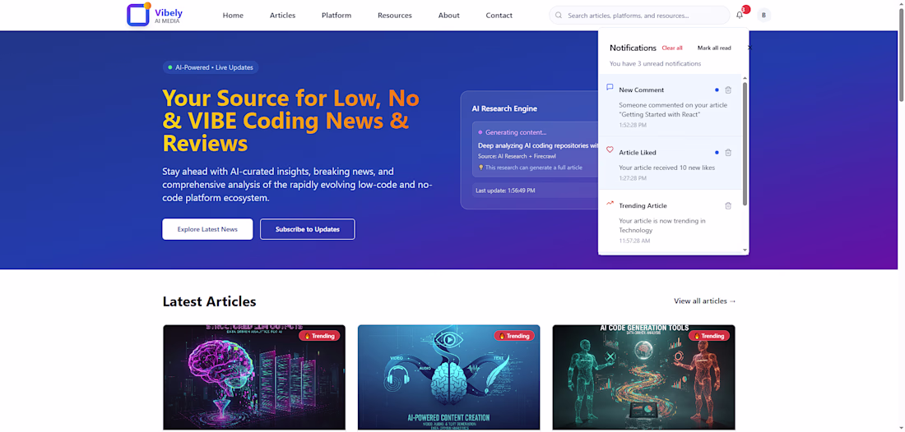Clear all notifications
Screen dimensions: 905x432
point(672,48)
